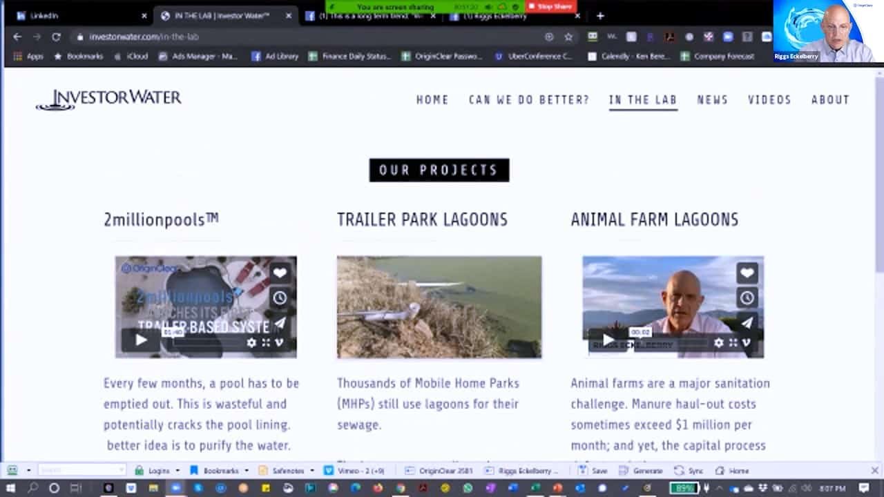Reload the current page
The width and height of the screenshot is (884, 497).
tap(56, 37)
